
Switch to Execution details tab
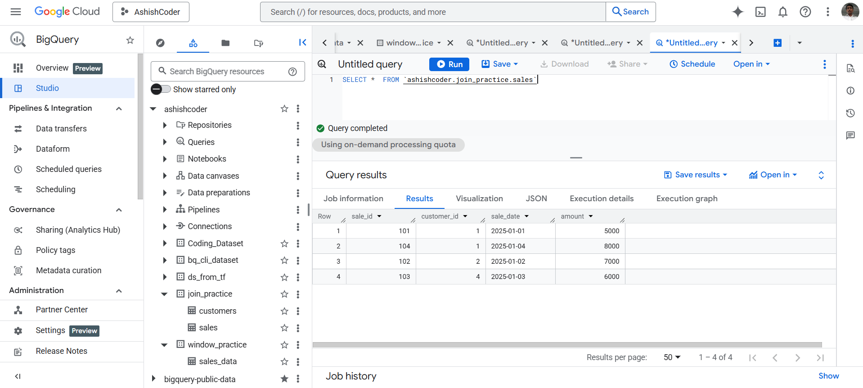pos(602,199)
